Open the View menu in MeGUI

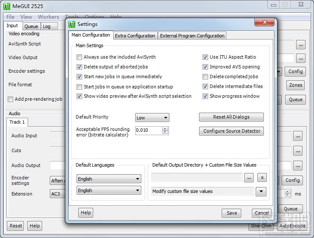point(26,17)
